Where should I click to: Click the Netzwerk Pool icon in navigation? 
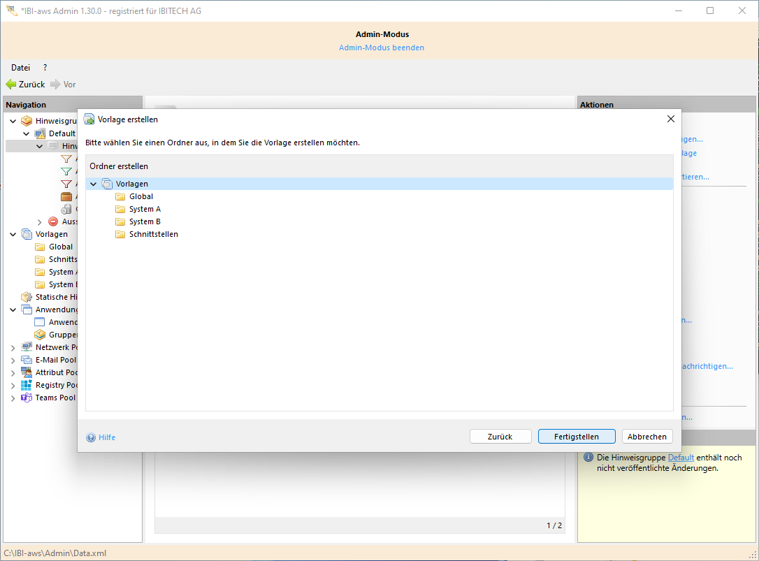[x=27, y=347]
